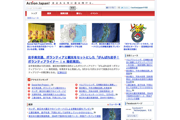Click sidebar Facebook いいね！ button
180x120 pixels.
[132, 116]
